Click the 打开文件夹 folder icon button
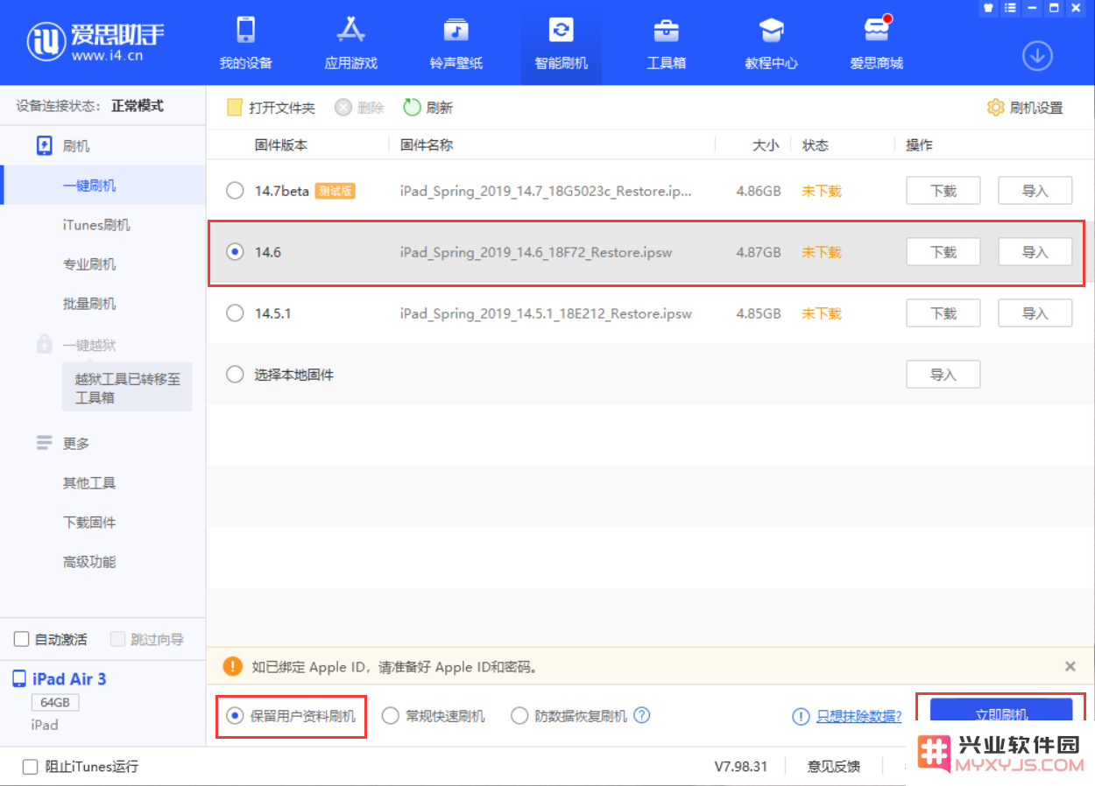 [271, 108]
